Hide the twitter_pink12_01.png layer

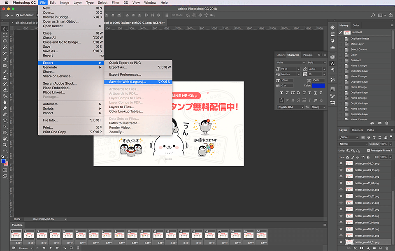[341, 190]
